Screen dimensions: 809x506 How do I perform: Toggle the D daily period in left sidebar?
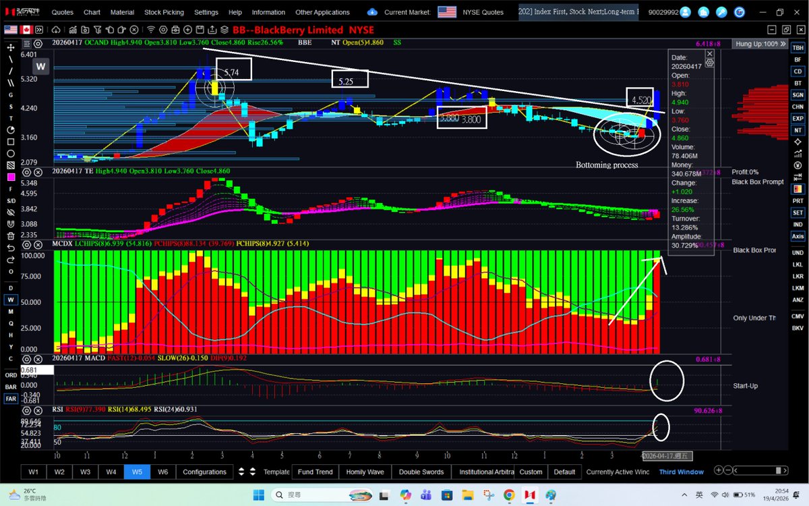(x=11, y=288)
